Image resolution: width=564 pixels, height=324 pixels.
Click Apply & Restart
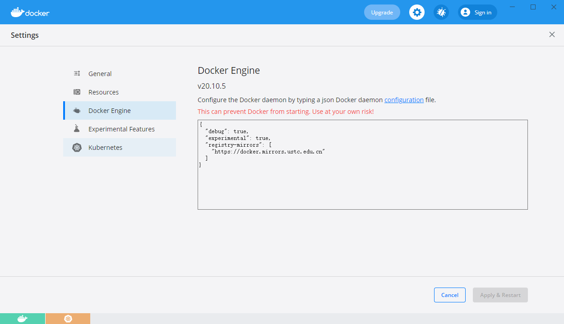(x=500, y=295)
